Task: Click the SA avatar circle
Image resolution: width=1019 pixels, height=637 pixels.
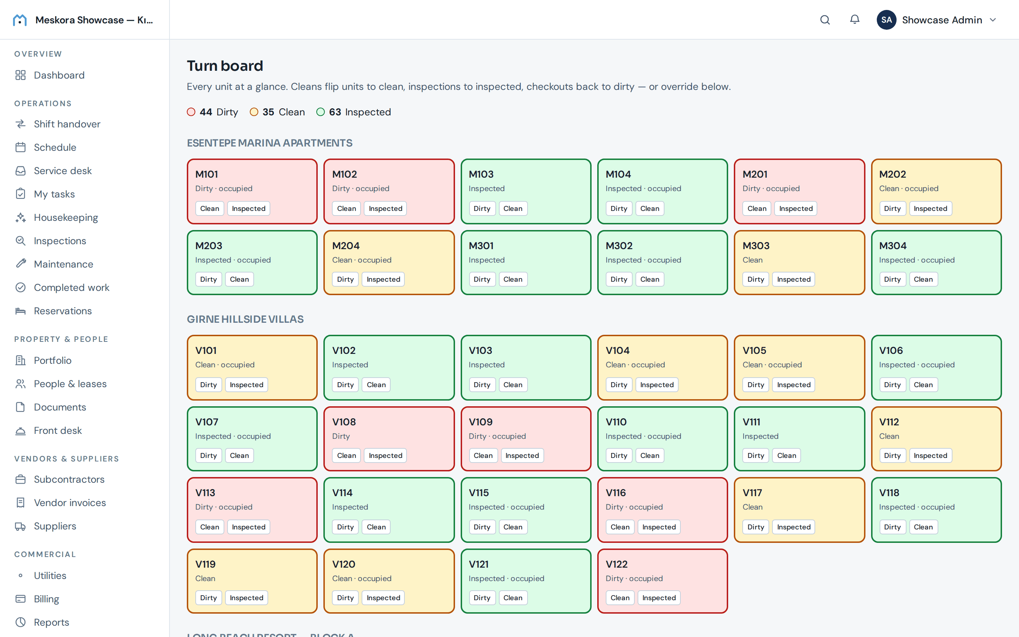Action: [886, 20]
